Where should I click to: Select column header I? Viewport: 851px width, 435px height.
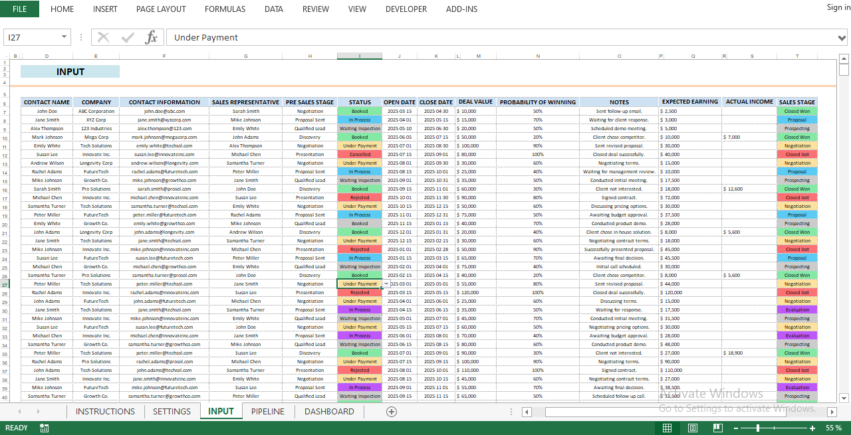pos(360,56)
